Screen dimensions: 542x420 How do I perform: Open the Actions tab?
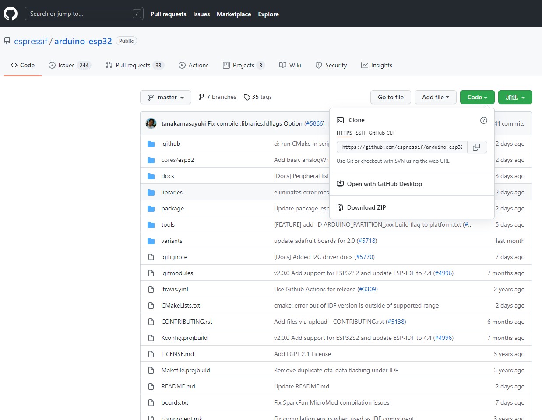coord(194,65)
